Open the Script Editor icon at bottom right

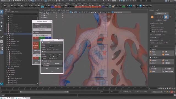pos(175,95)
